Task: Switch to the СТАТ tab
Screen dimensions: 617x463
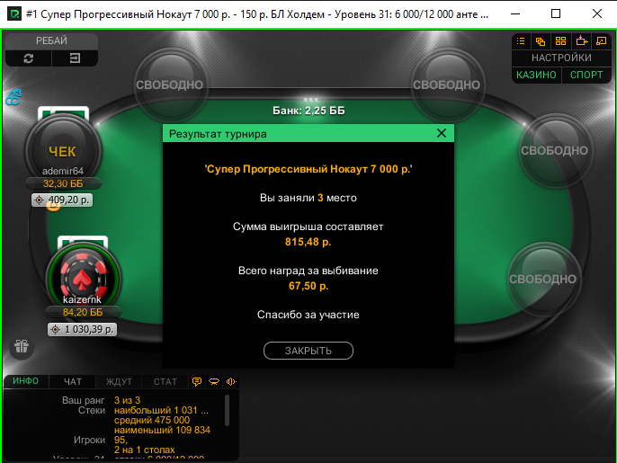Action: coord(165,381)
